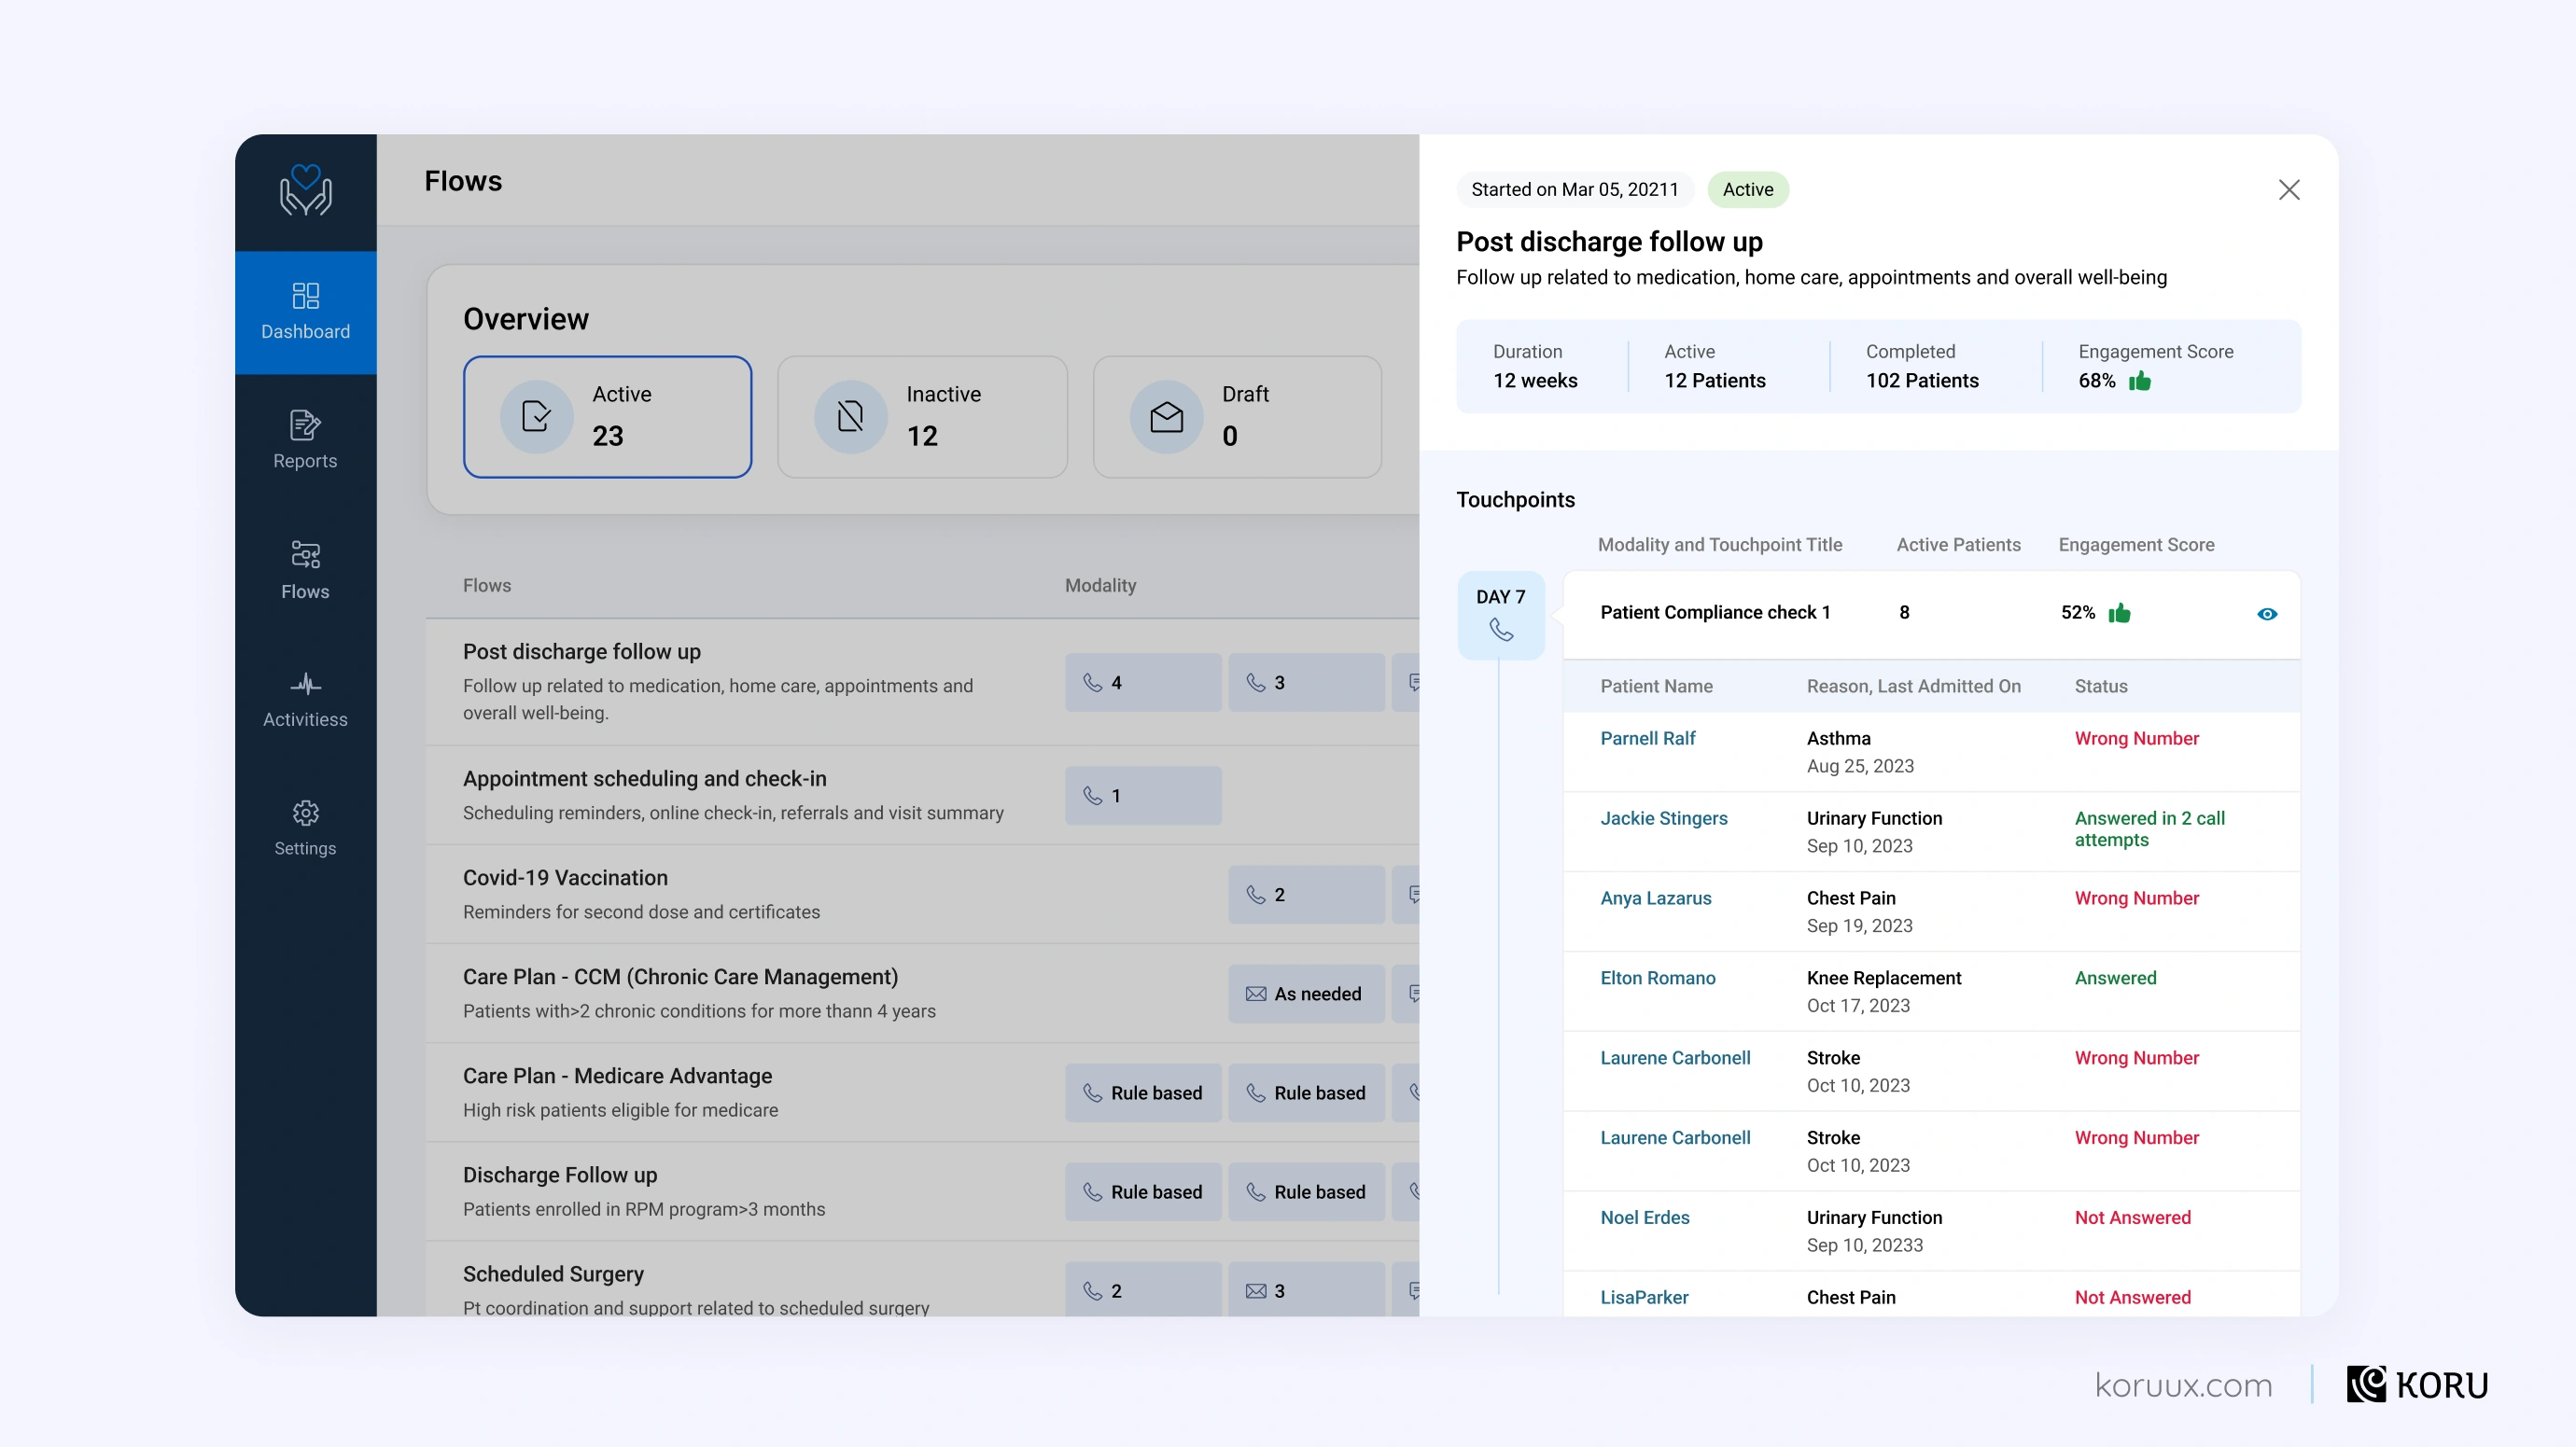
Task: Click the 52% engagement thumbs-up icon
Action: (2120, 613)
